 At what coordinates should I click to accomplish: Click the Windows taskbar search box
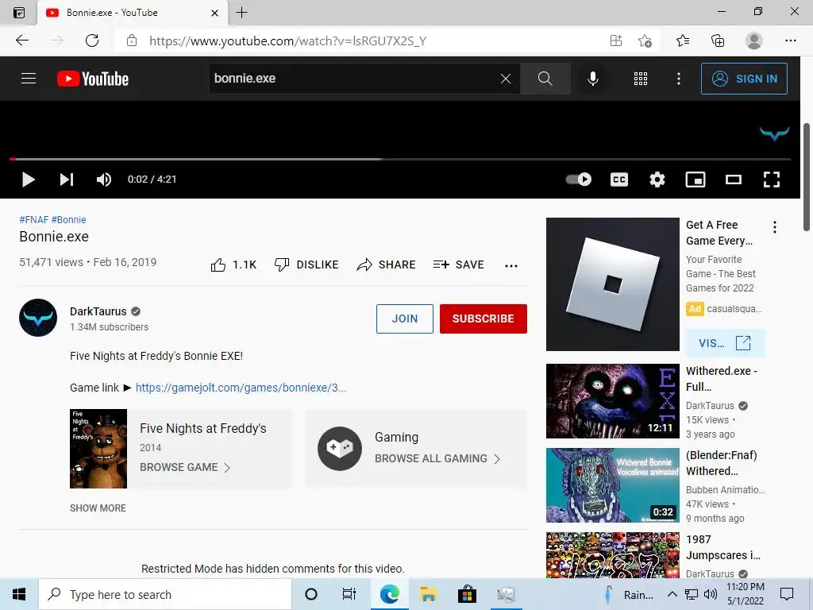click(165, 594)
